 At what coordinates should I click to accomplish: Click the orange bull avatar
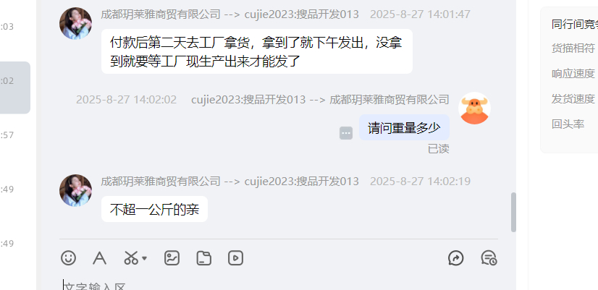click(x=474, y=108)
